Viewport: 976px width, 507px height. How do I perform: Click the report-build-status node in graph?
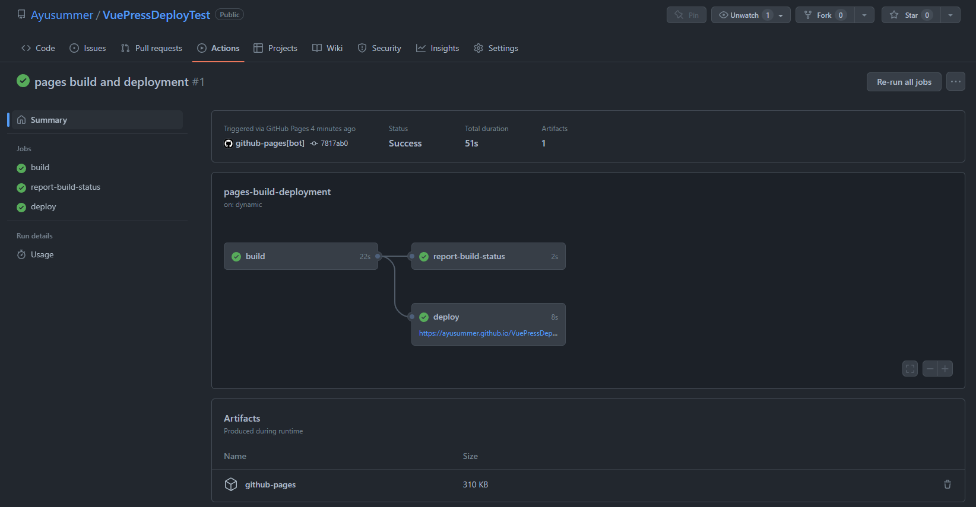click(489, 256)
